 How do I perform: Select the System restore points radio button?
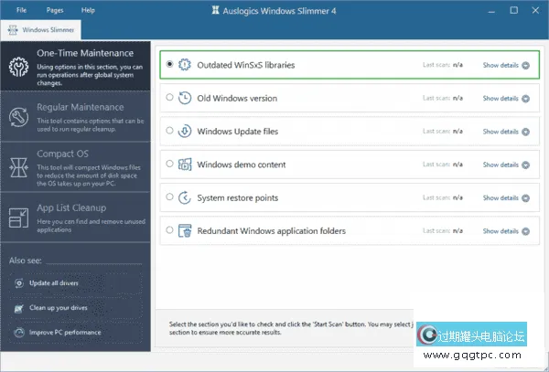169,197
